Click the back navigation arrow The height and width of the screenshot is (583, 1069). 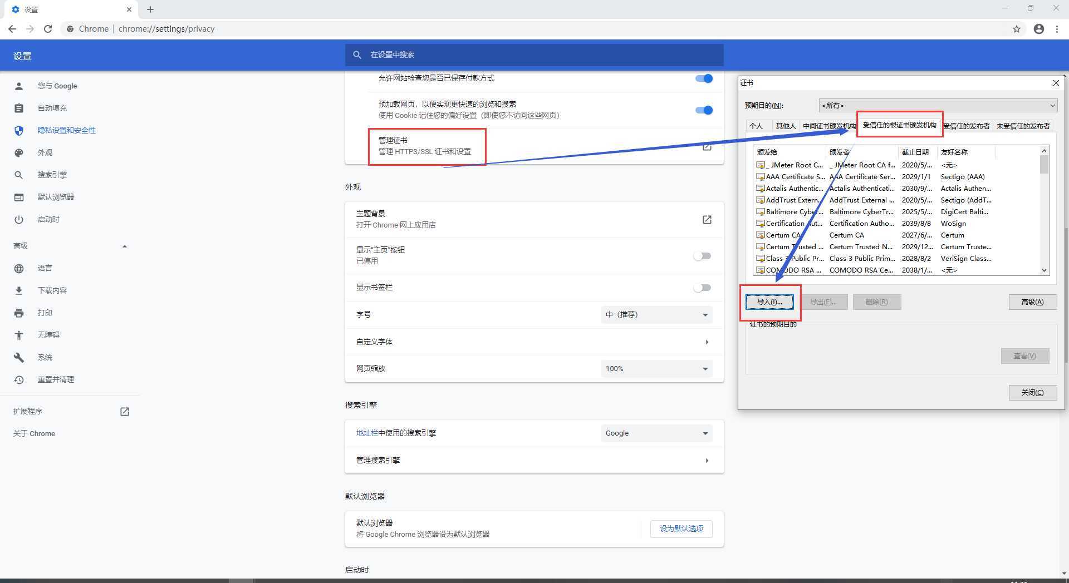pos(12,29)
